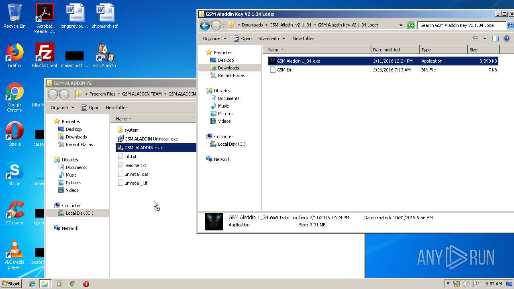Screen dimensions: 514x289
Task: Sort by Date modified column
Action: [395, 50]
